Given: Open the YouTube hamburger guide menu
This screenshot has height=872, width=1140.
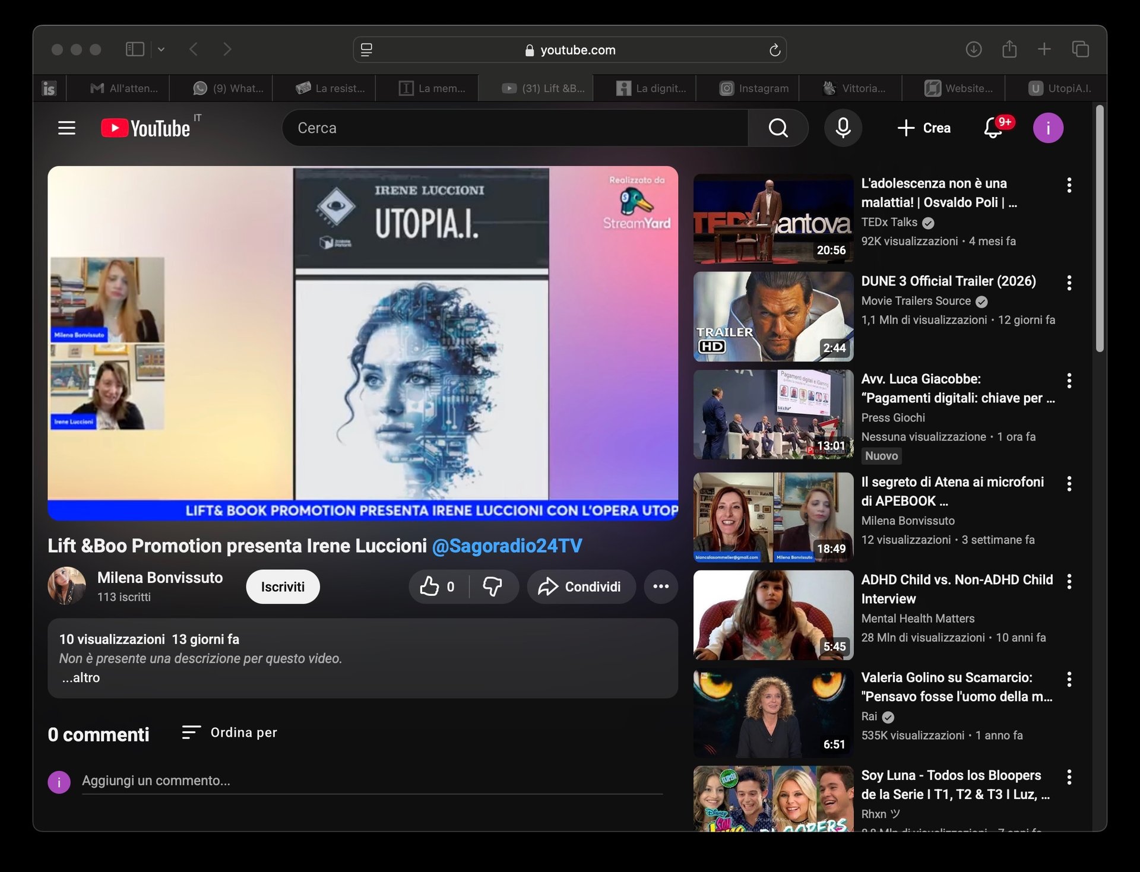Looking at the screenshot, I should [66, 128].
